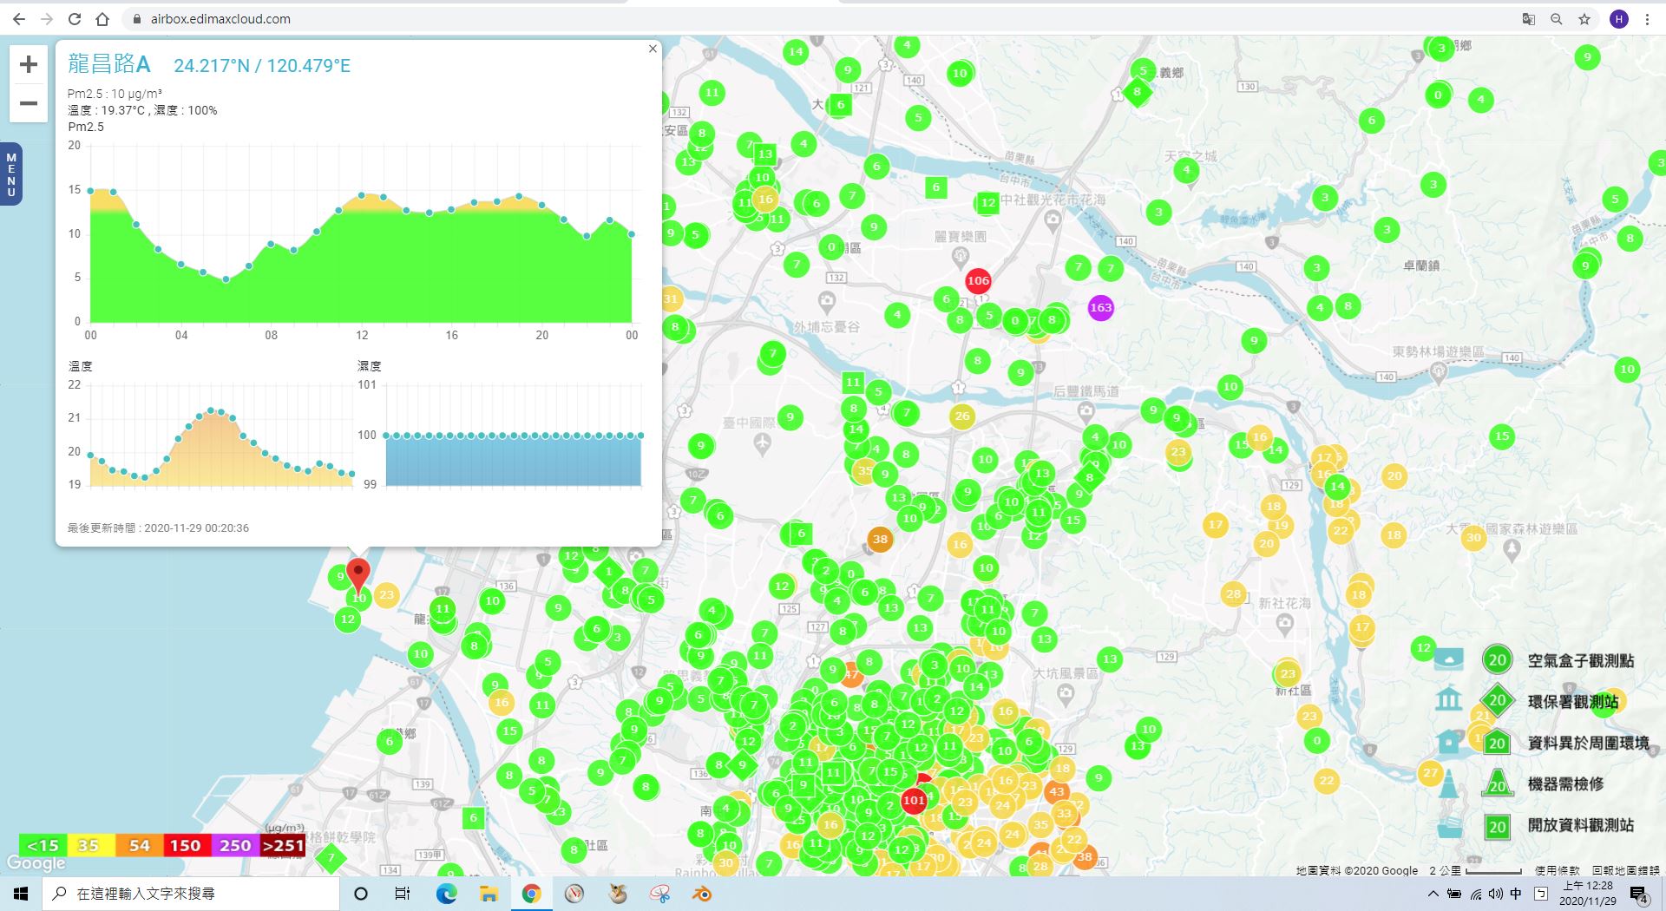Go back in browser history
The height and width of the screenshot is (911, 1666).
19,19
